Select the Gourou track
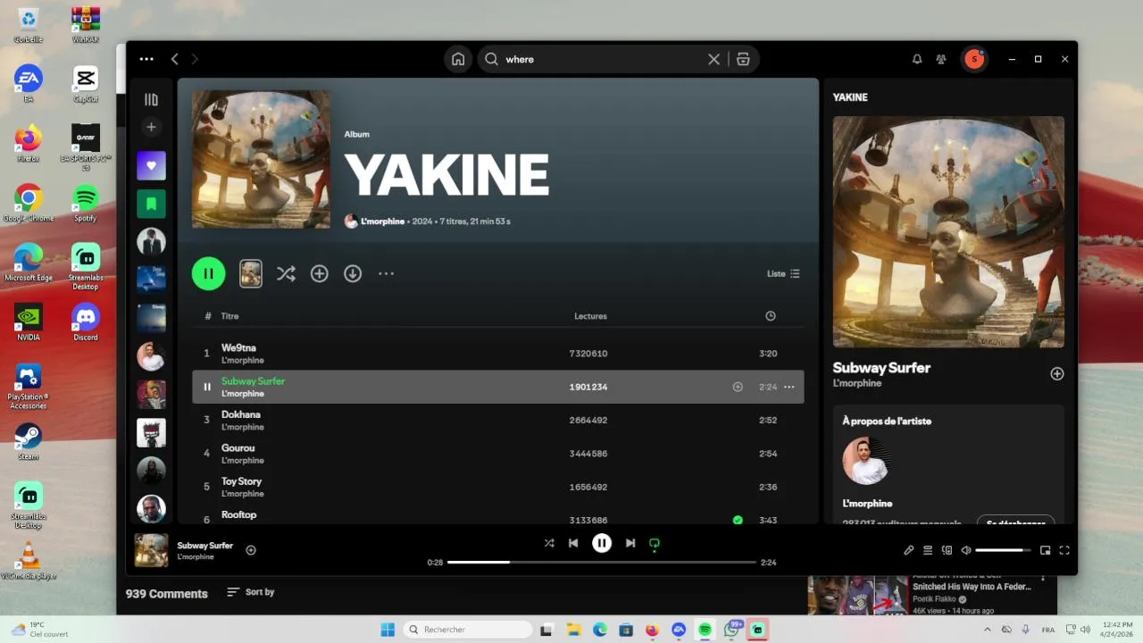 (x=498, y=454)
